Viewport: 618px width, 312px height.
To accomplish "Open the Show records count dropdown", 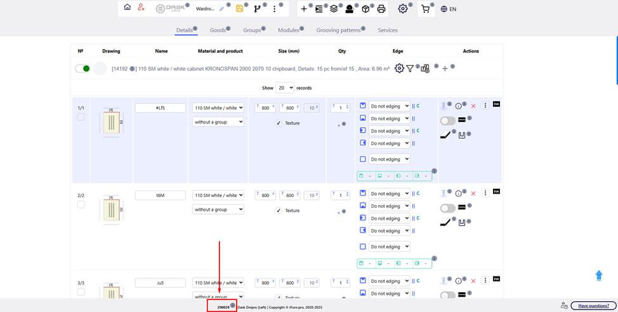I will tap(285, 88).
